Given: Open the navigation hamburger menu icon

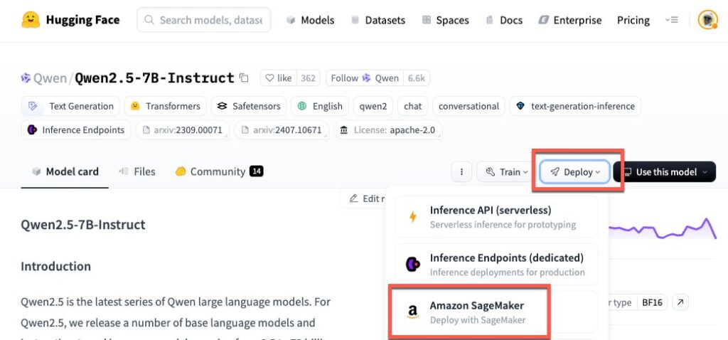Looking at the screenshot, I should pos(671,20).
